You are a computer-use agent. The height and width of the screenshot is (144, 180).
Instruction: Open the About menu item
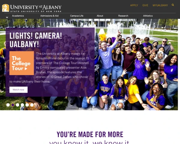[100, 16]
